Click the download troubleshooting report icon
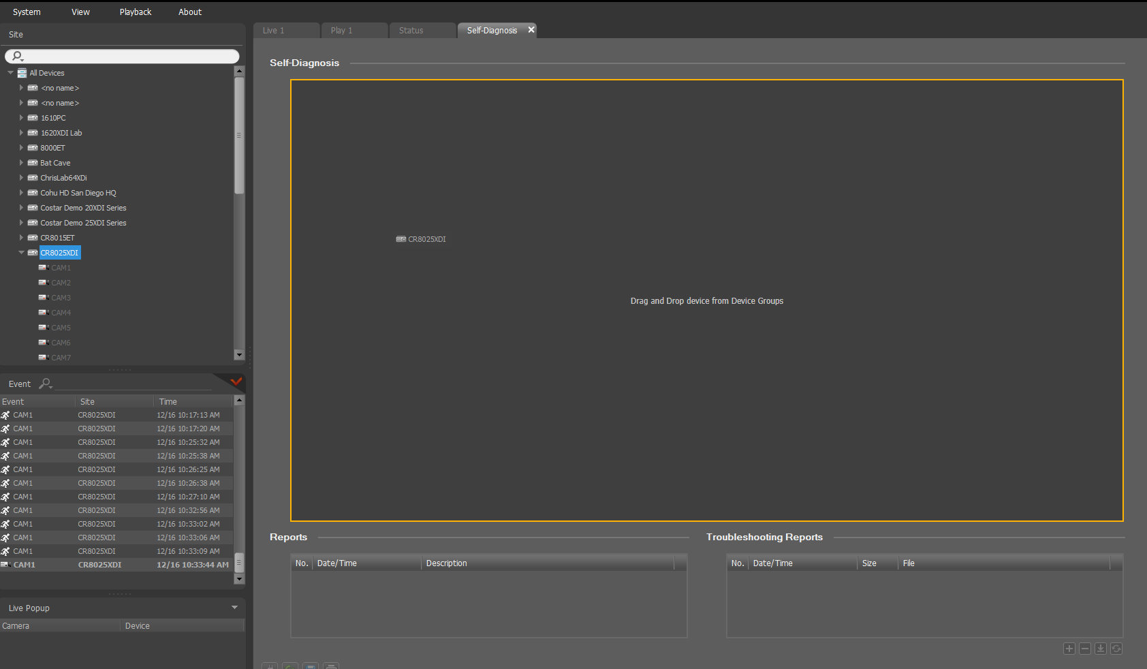The width and height of the screenshot is (1147, 669). click(1101, 649)
